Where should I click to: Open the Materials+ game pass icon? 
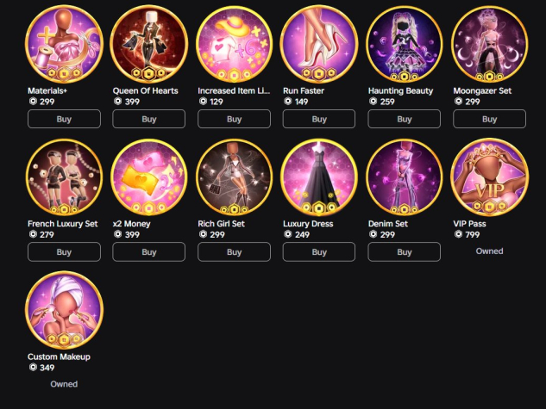(x=64, y=44)
